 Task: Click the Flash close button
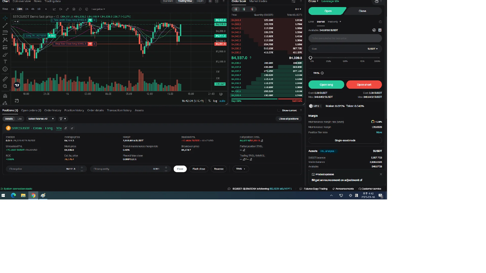click(x=199, y=169)
